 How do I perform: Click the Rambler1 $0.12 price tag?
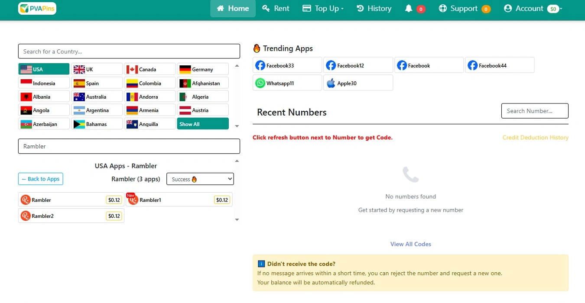pyautogui.click(x=222, y=200)
